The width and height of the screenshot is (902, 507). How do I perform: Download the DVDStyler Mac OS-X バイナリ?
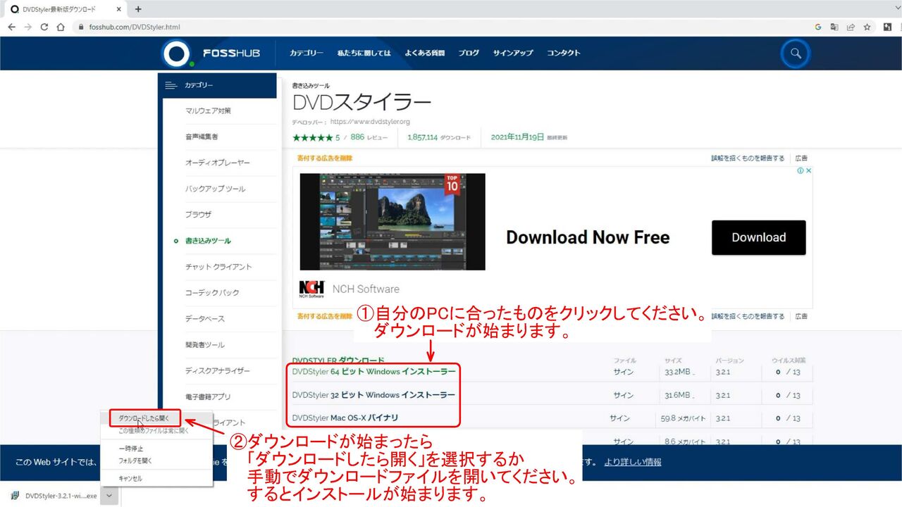click(x=345, y=418)
